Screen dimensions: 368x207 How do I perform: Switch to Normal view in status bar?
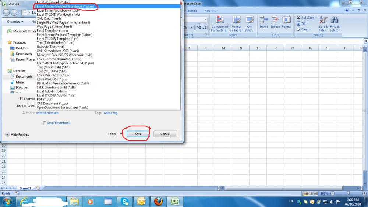point(305,193)
